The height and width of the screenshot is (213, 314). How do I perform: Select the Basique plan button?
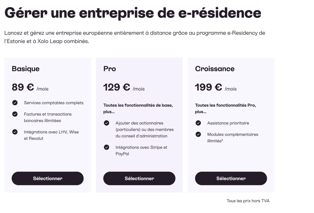point(48,178)
